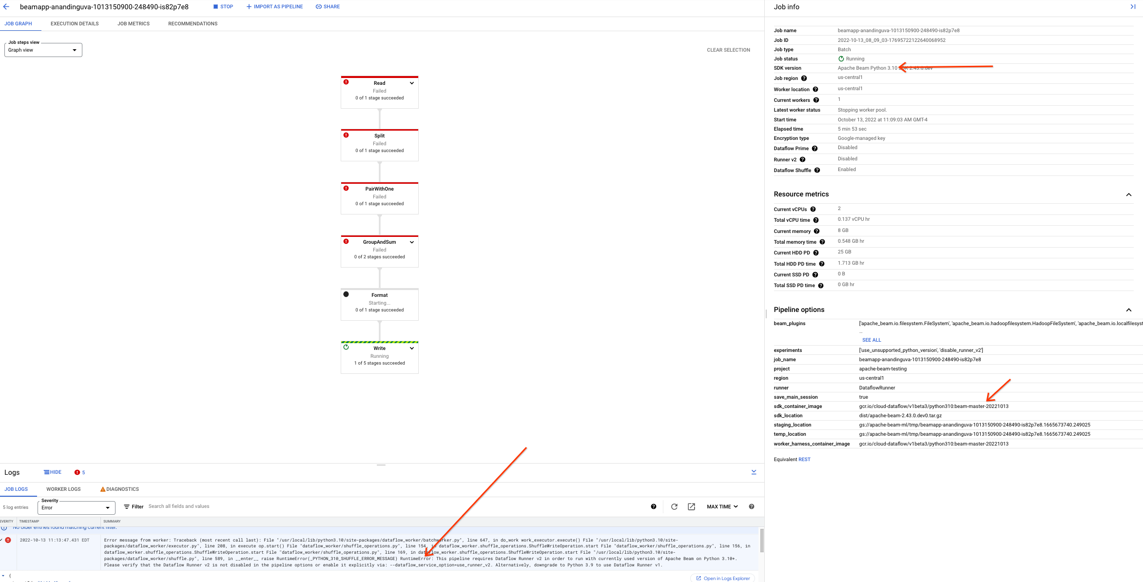Screen dimensions: 1143x582
Task: Click the logs vertical scrollbar
Action: [761, 541]
